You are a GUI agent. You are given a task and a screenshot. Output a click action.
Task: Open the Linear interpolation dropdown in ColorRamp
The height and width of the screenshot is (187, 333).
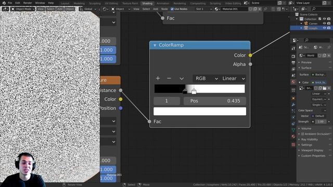point(233,78)
